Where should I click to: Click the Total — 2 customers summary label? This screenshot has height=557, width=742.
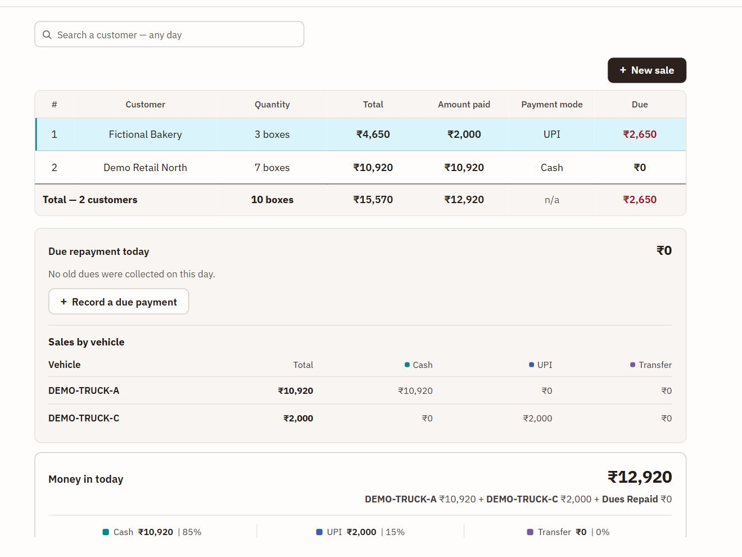tap(90, 200)
